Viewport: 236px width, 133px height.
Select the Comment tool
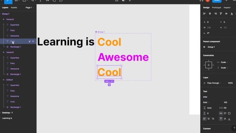click(x=61, y=1)
